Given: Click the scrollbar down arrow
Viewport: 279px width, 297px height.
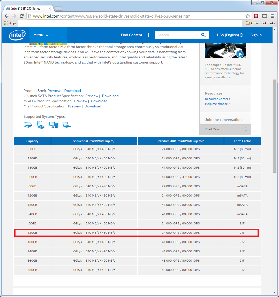Looking at the screenshot, I should [x=275, y=293].
